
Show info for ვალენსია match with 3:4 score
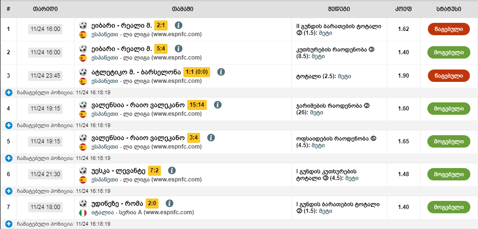point(211,138)
